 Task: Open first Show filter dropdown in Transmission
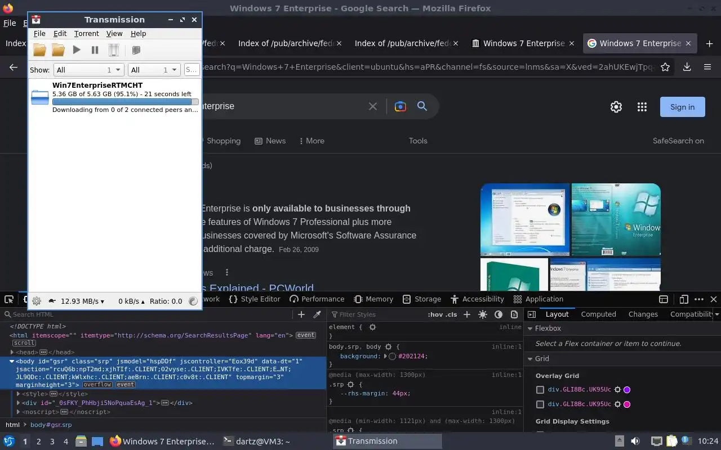tap(88, 70)
